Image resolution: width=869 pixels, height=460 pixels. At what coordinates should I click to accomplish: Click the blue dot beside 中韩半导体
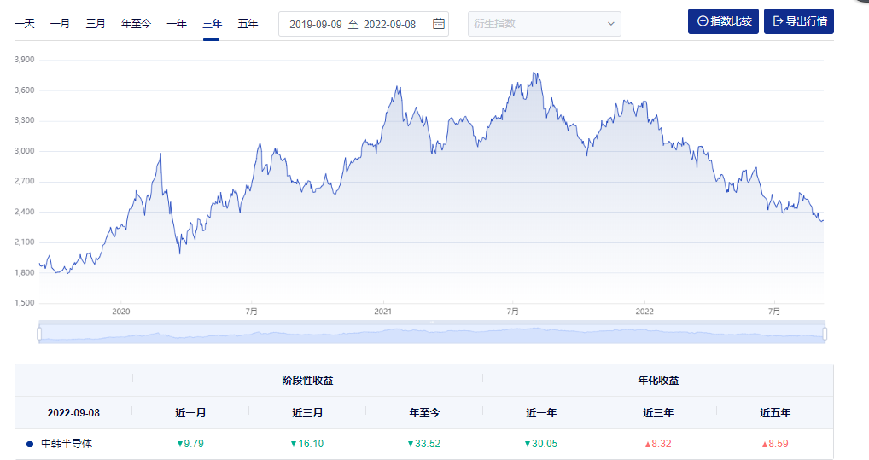point(30,444)
